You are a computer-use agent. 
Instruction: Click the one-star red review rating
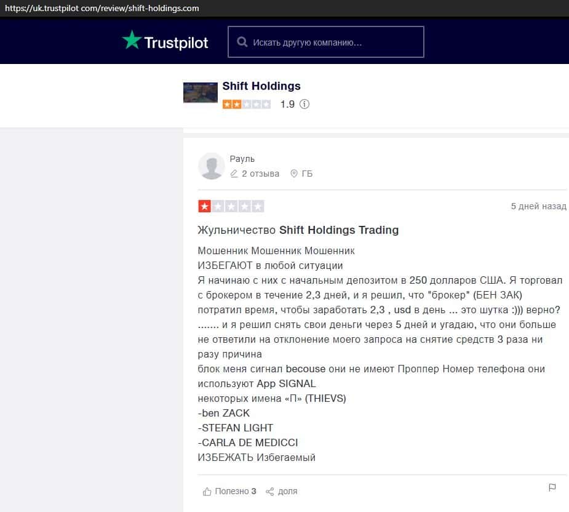tap(231, 206)
